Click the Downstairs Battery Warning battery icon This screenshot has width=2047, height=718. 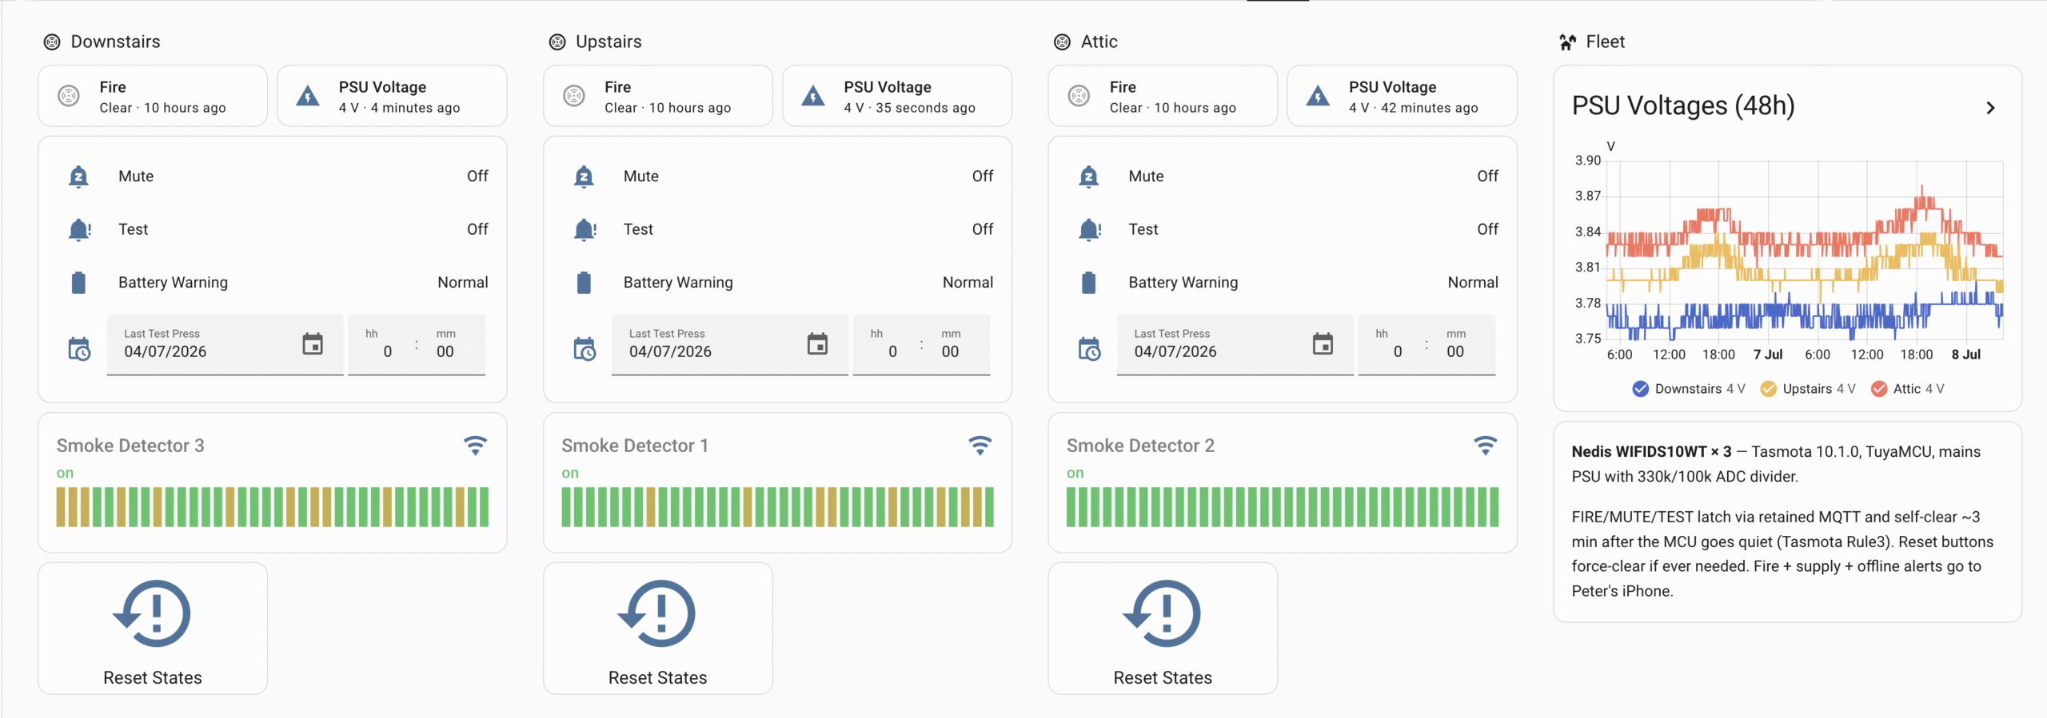point(78,283)
